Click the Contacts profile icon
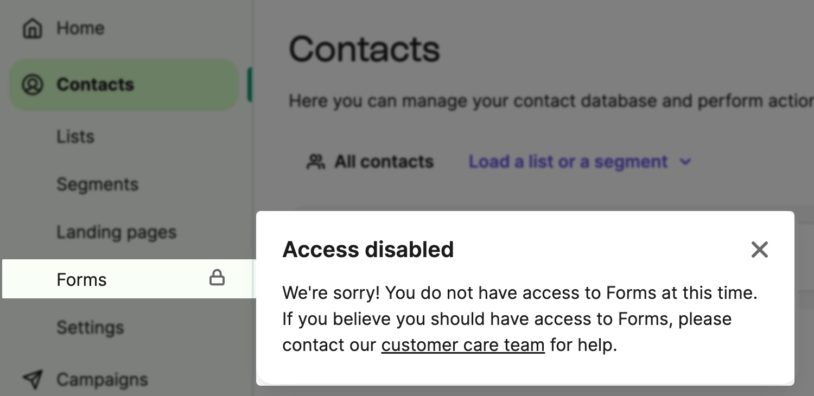 tap(33, 84)
